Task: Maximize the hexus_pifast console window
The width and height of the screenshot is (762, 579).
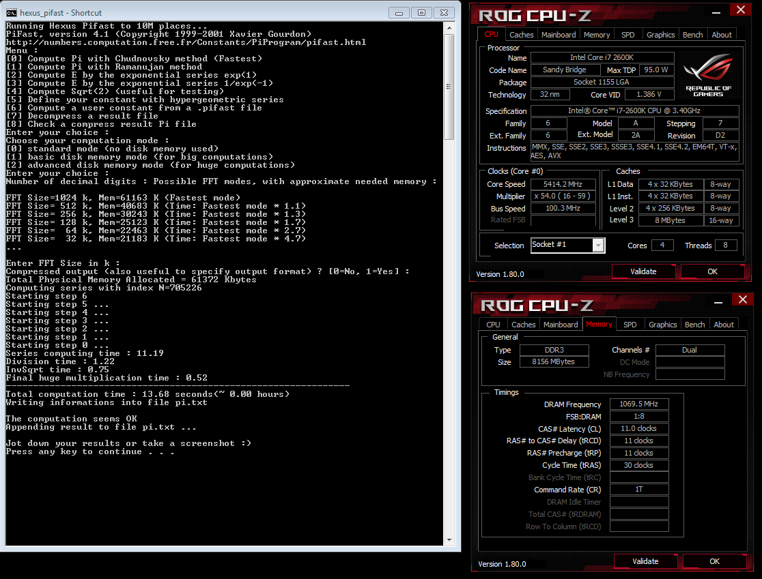Action: 421,13
